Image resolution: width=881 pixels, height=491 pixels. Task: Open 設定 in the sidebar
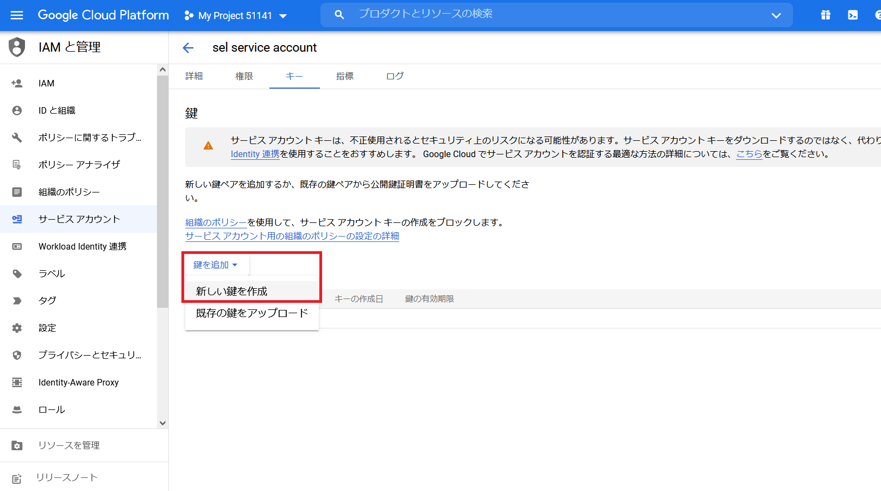tap(78, 328)
